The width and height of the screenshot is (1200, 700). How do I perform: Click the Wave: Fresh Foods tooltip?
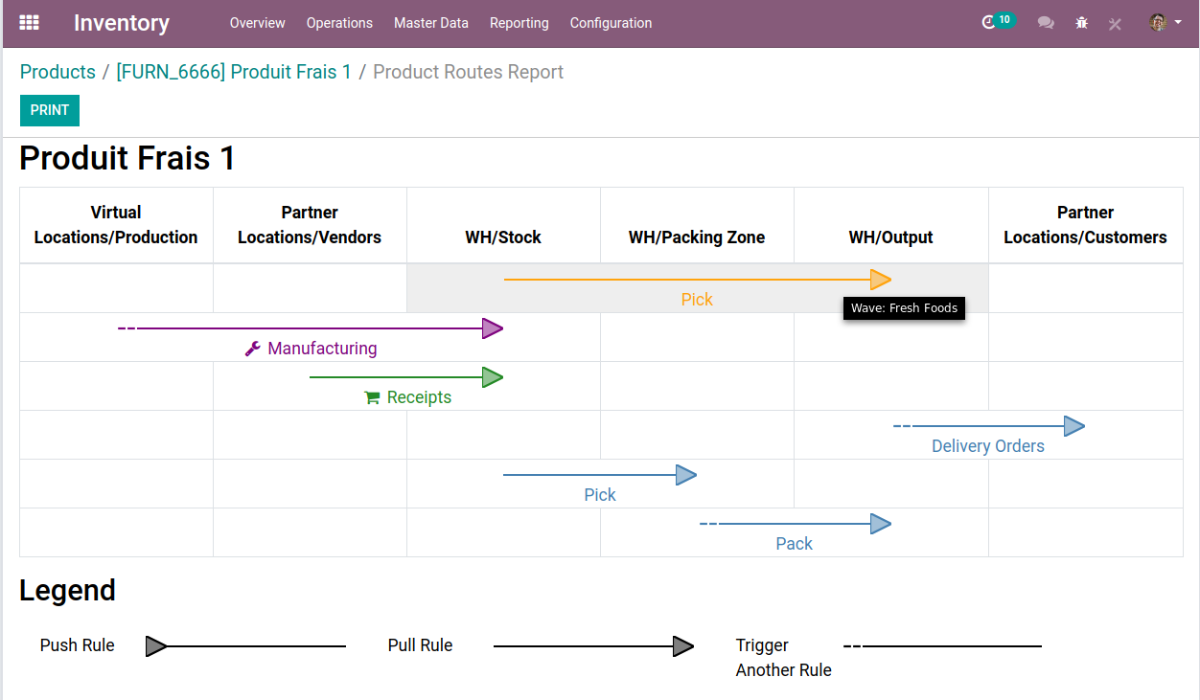pos(904,308)
